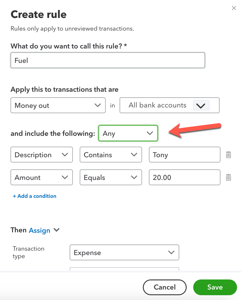Click the Add a condition link
The image size is (241, 300).
(35, 196)
